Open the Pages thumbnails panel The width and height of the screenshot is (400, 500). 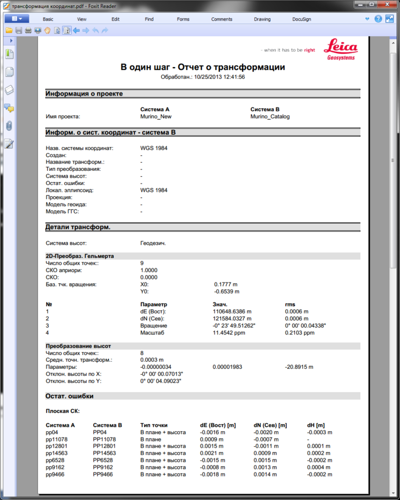[9, 72]
